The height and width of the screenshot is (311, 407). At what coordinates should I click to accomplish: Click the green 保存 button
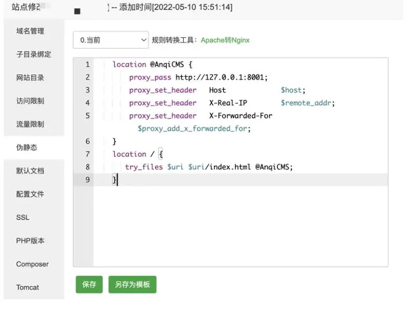pos(89,284)
